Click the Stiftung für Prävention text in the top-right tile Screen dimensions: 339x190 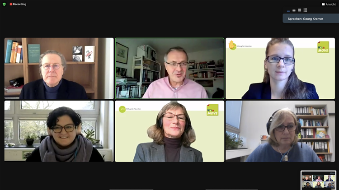click(x=244, y=46)
